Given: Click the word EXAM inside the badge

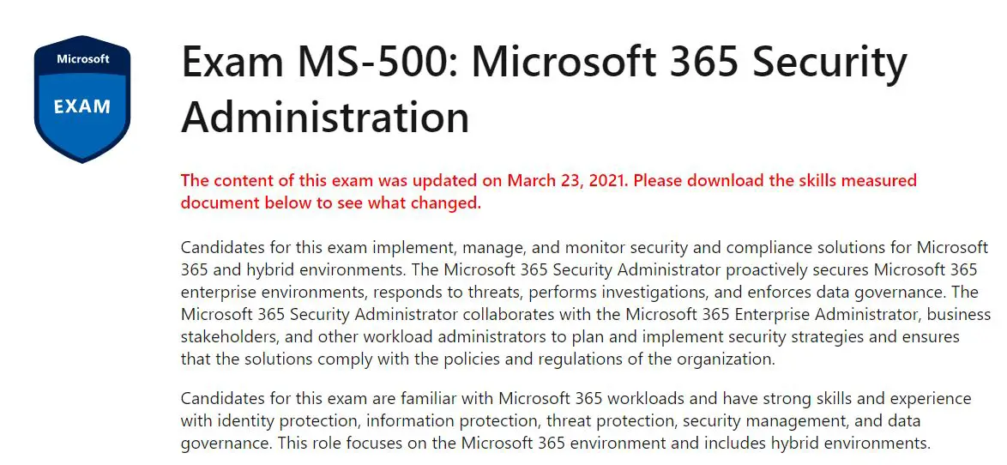Looking at the screenshot, I should (x=82, y=106).
